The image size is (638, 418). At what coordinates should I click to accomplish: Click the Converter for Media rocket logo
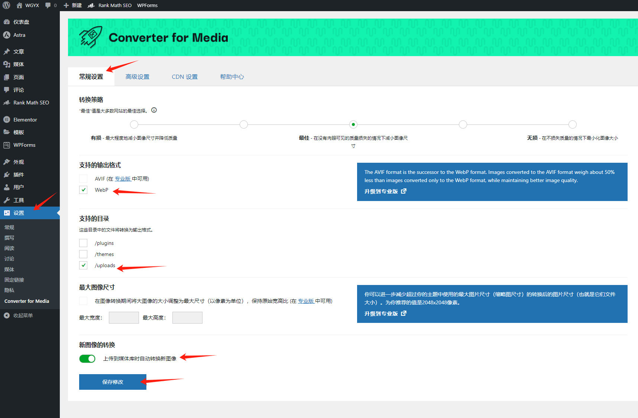pos(91,37)
